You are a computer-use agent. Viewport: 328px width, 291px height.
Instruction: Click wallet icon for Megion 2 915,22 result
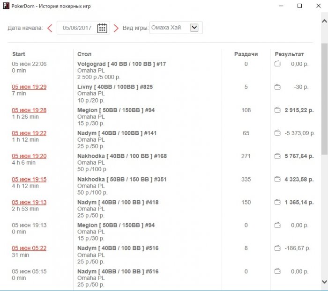pyautogui.click(x=277, y=110)
